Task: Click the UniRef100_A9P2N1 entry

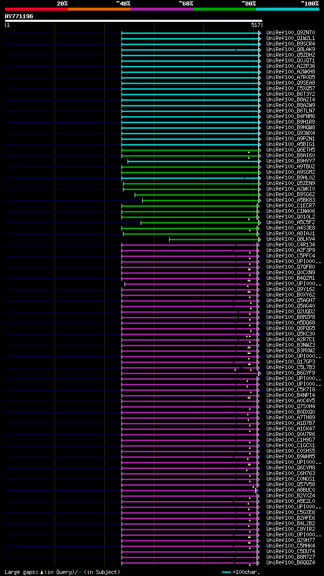Action: (291, 138)
